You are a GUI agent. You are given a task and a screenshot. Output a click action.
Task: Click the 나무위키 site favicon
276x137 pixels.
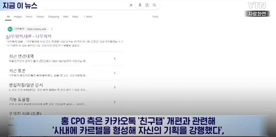[x=10, y=29]
